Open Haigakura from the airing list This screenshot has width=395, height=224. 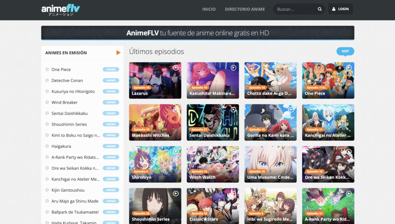[x=61, y=146]
